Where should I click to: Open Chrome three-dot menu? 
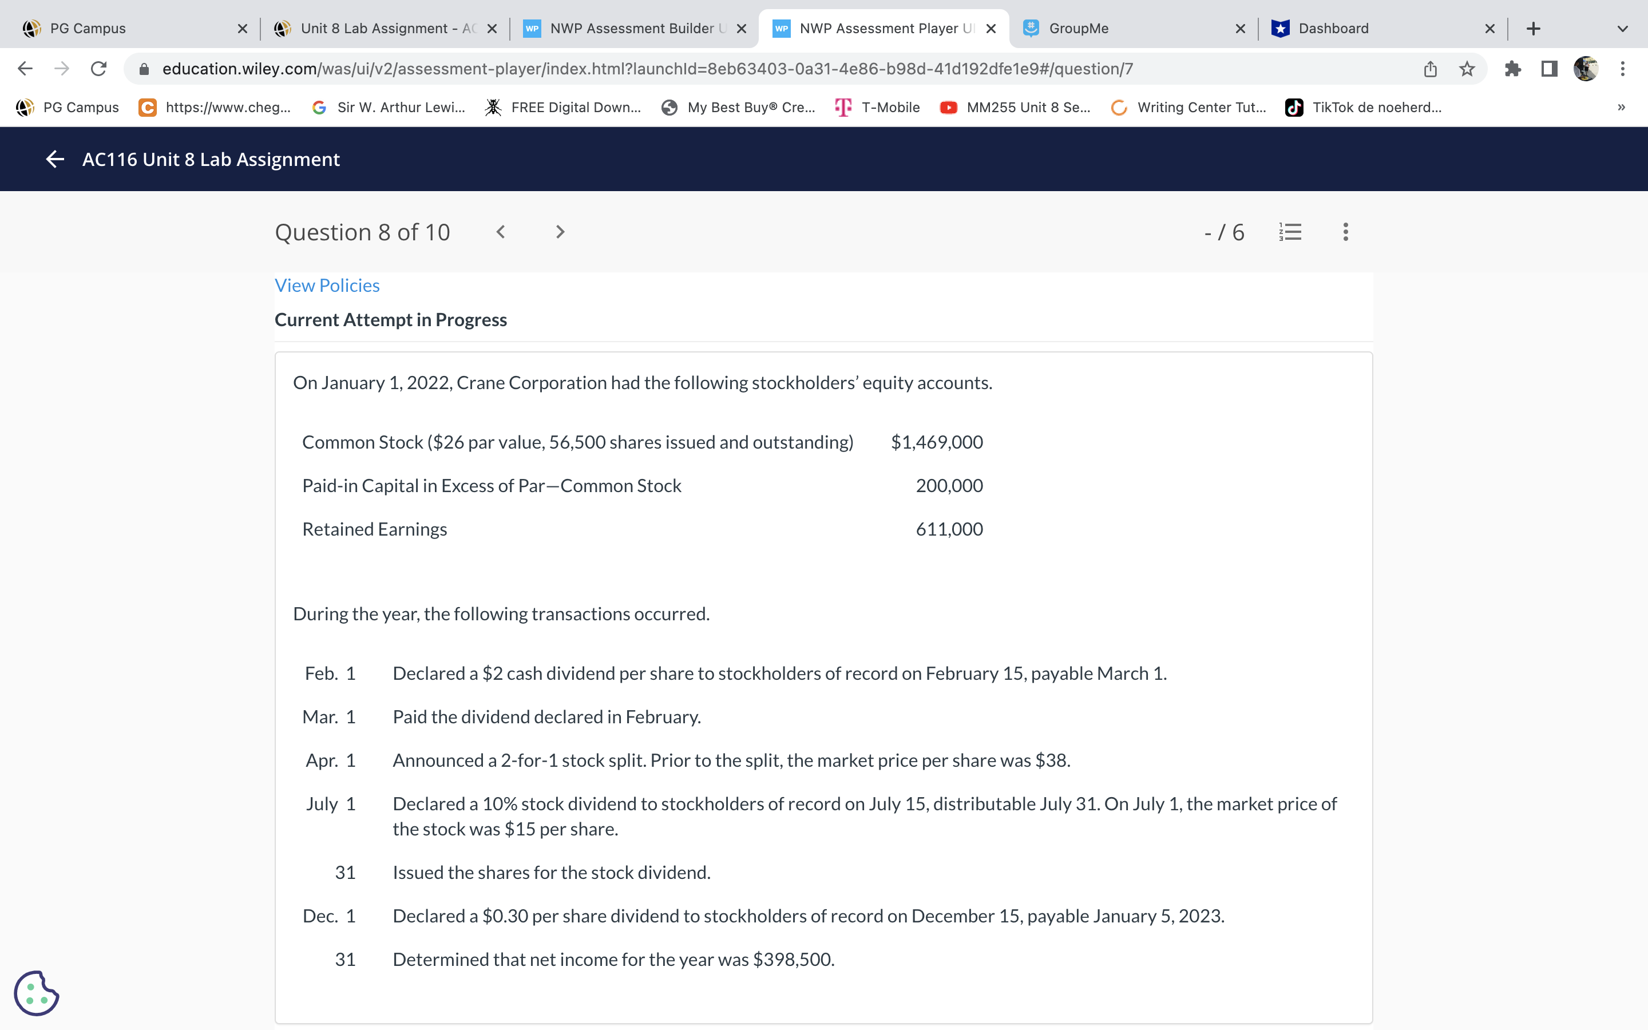point(1623,69)
